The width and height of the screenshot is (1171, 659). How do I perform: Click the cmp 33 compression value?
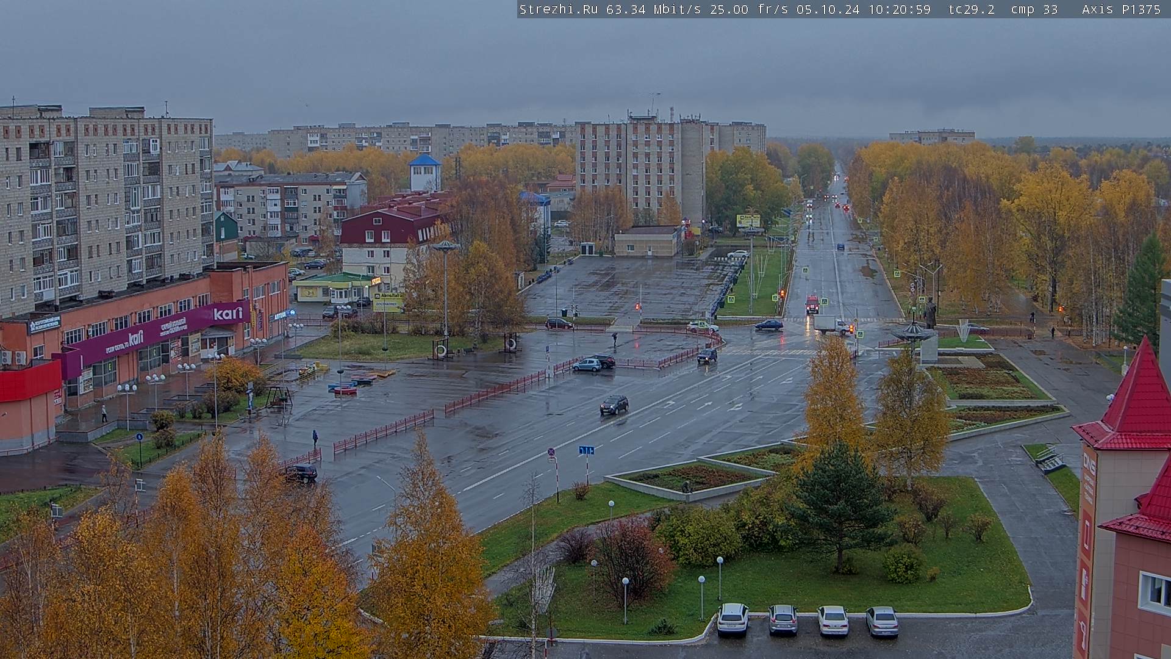1034,9
